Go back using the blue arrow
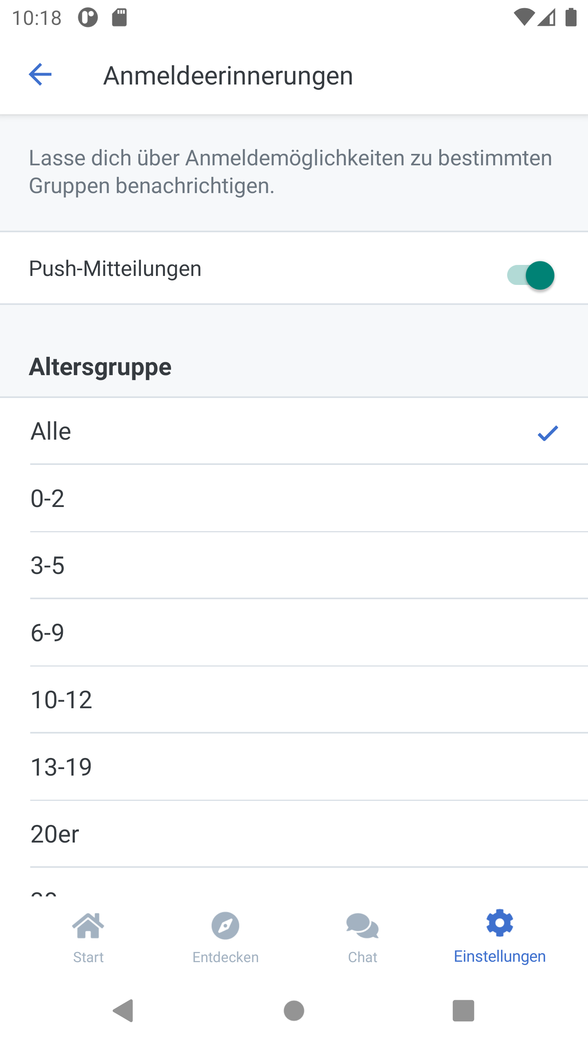This screenshot has height=1045, width=588. pos(40,74)
